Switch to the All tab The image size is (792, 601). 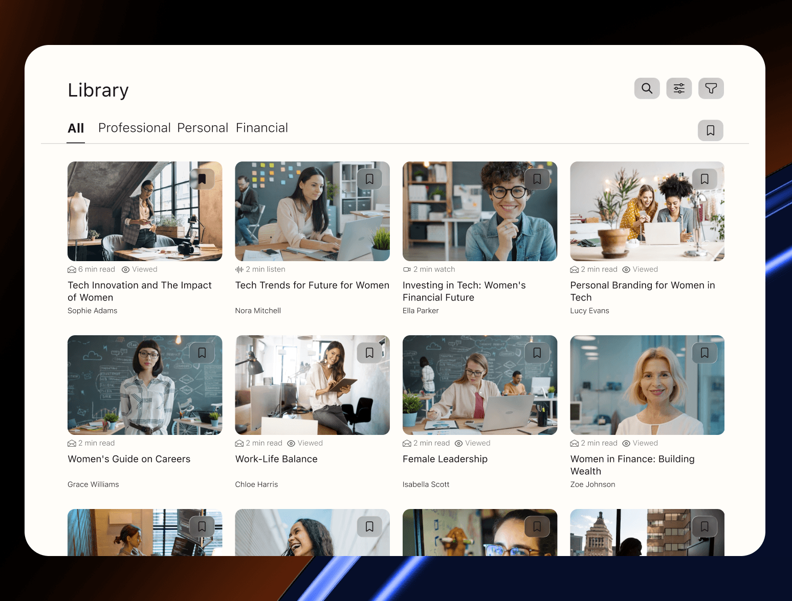coord(76,128)
